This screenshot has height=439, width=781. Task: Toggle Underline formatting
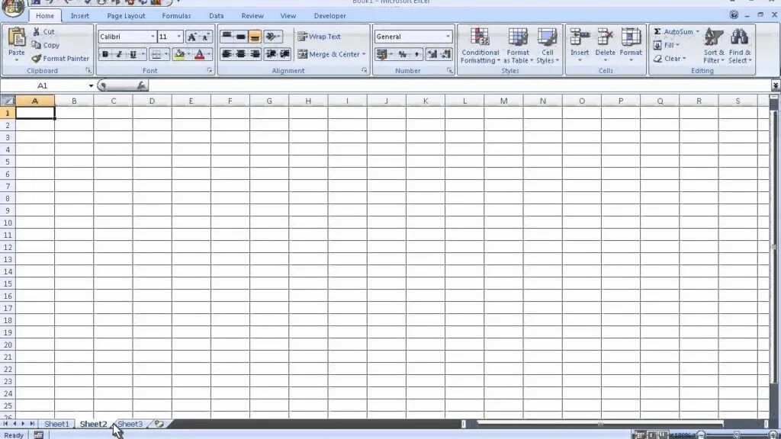133,54
